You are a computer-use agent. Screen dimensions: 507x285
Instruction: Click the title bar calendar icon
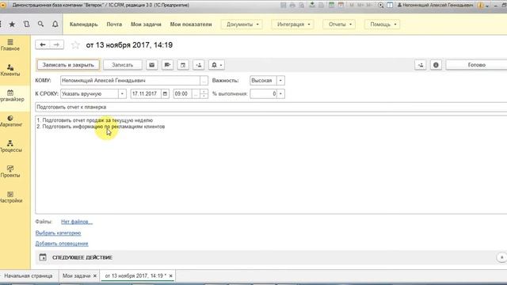[341, 6]
